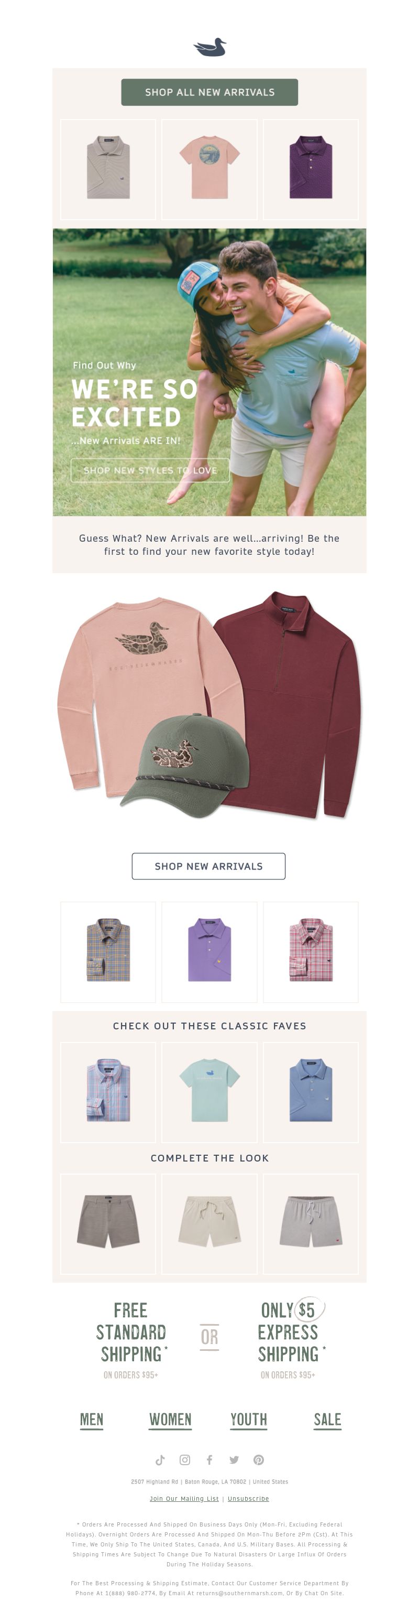Viewport: 419px width, 1623px height.
Task: Select the pink graphic tee thumbnail
Action: pos(210,169)
